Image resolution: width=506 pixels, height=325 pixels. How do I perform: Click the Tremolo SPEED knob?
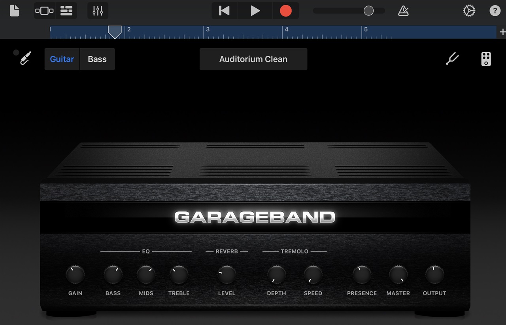(313, 275)
